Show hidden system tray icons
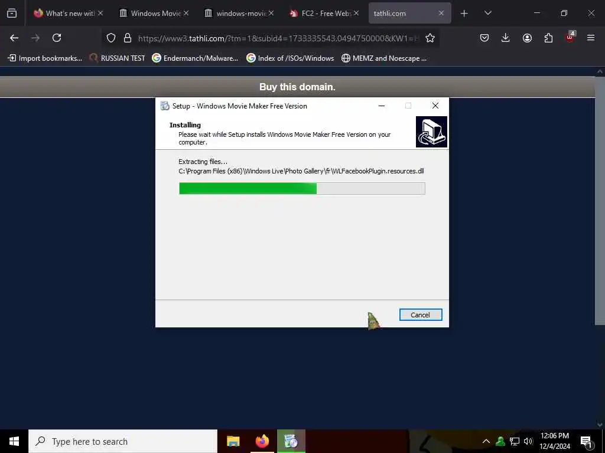The width and height of the screenshot is (605, 453). point(486,441)
